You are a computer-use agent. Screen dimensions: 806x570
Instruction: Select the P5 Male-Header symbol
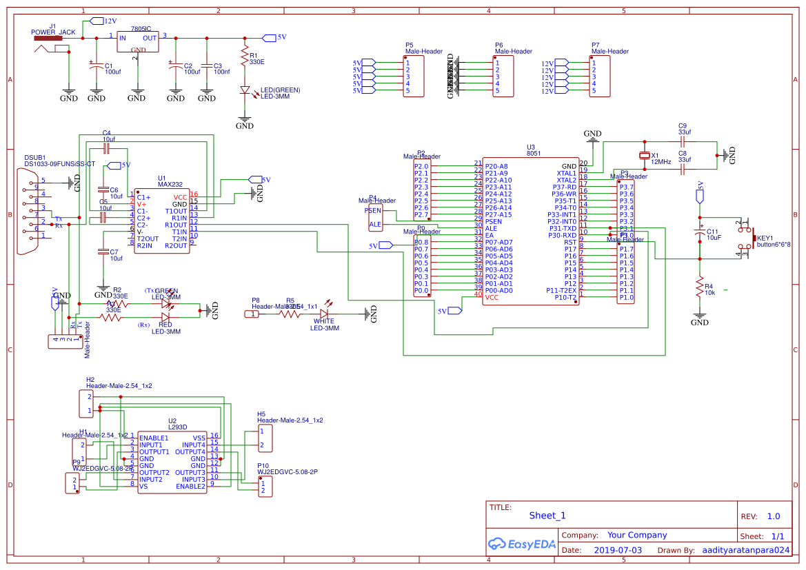[414, 76]
